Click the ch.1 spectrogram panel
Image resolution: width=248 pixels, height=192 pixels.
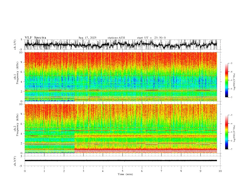[121, 77]
